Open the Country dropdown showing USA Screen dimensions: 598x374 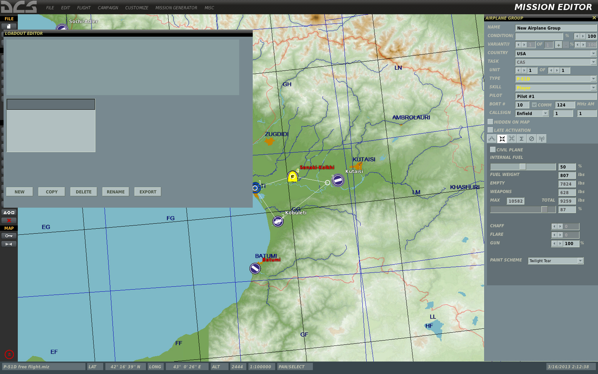556,53
